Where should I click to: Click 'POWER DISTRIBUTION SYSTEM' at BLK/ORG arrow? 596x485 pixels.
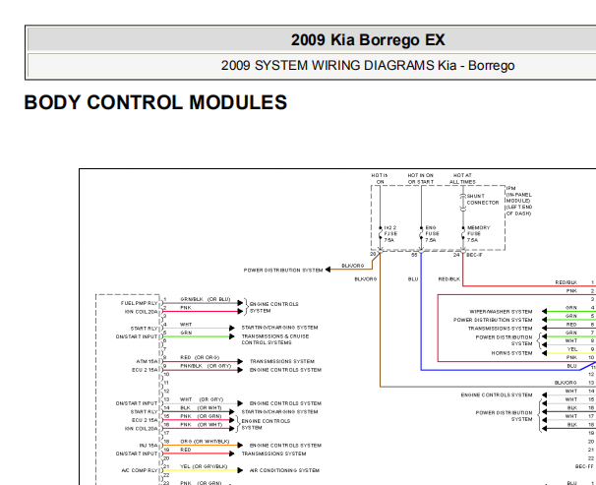point(283,271)
